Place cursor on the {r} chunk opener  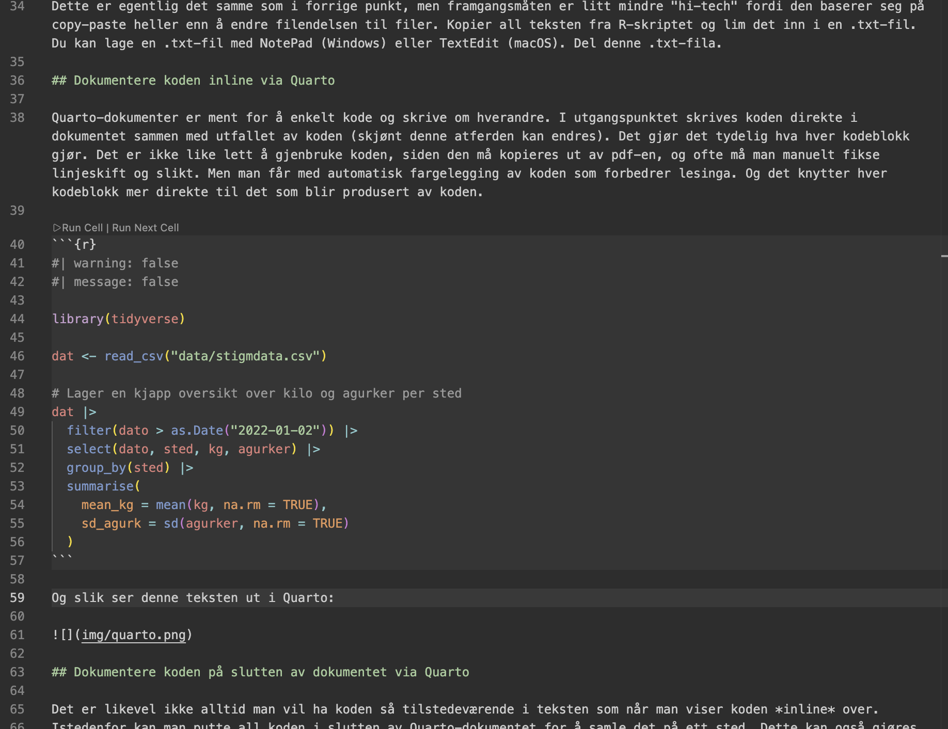85,245
